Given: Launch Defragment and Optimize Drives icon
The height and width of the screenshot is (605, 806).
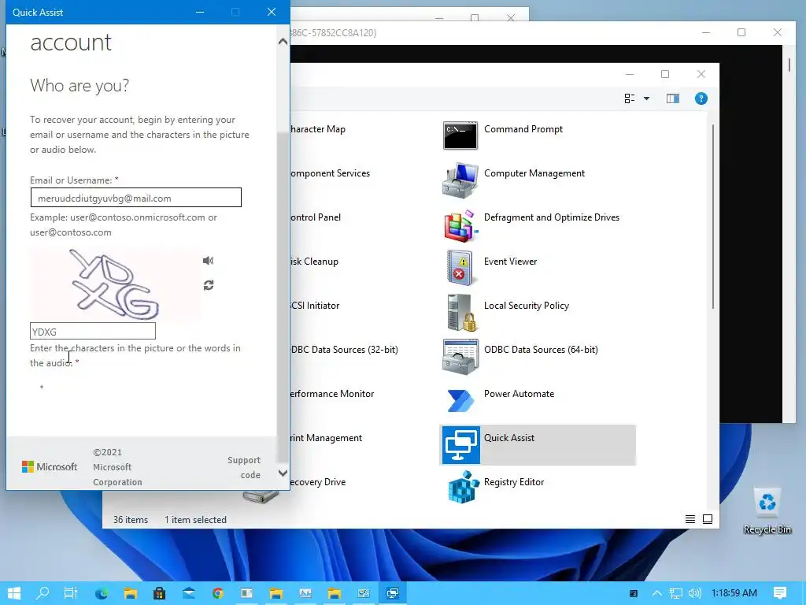Looking at the screenshot, I should tap(460, 225).
